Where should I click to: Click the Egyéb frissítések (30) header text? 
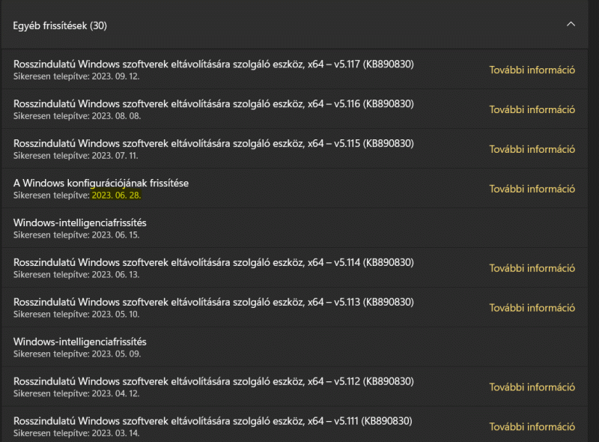60,25
